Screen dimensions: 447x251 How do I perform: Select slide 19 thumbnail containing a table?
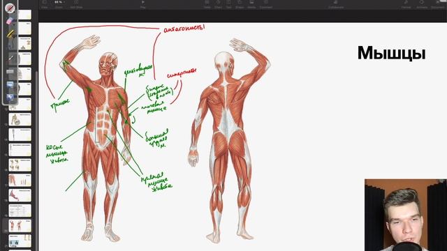(20, 211)
